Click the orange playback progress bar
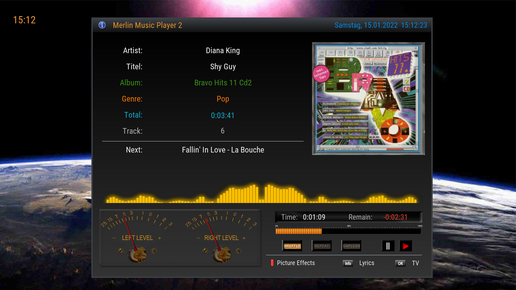Image resolution: width=516 pixels, height=290 pixels. pos(299,231)
